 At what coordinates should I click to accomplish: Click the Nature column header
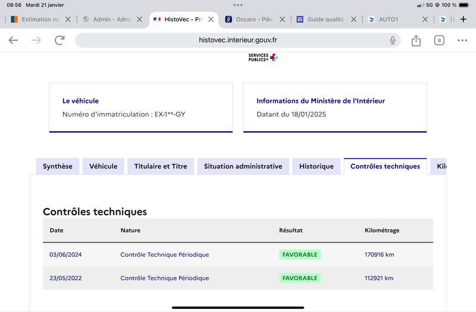pos(130,230)
